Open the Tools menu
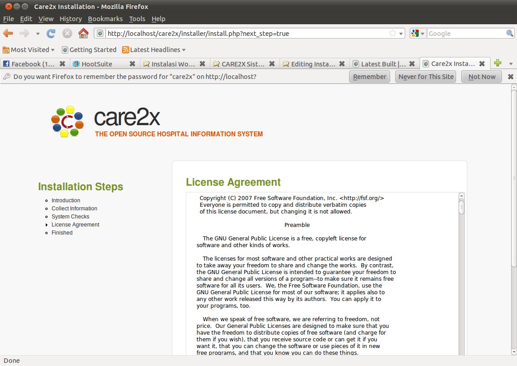This screenshot has height=366, width=517. [137, 19]
